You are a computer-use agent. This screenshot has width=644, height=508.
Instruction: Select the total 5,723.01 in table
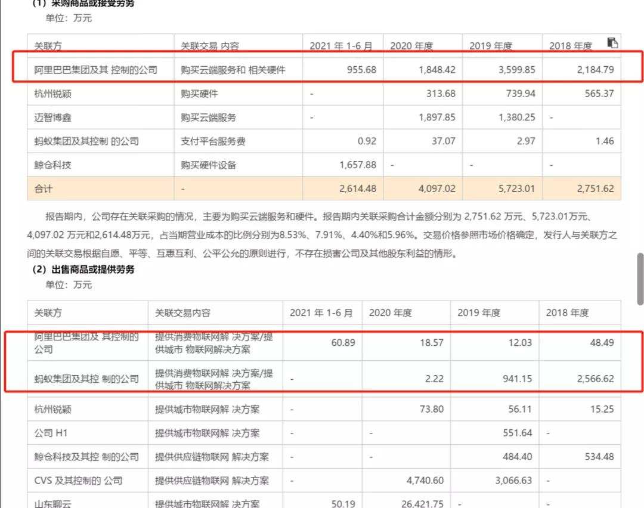coord(516,189)
